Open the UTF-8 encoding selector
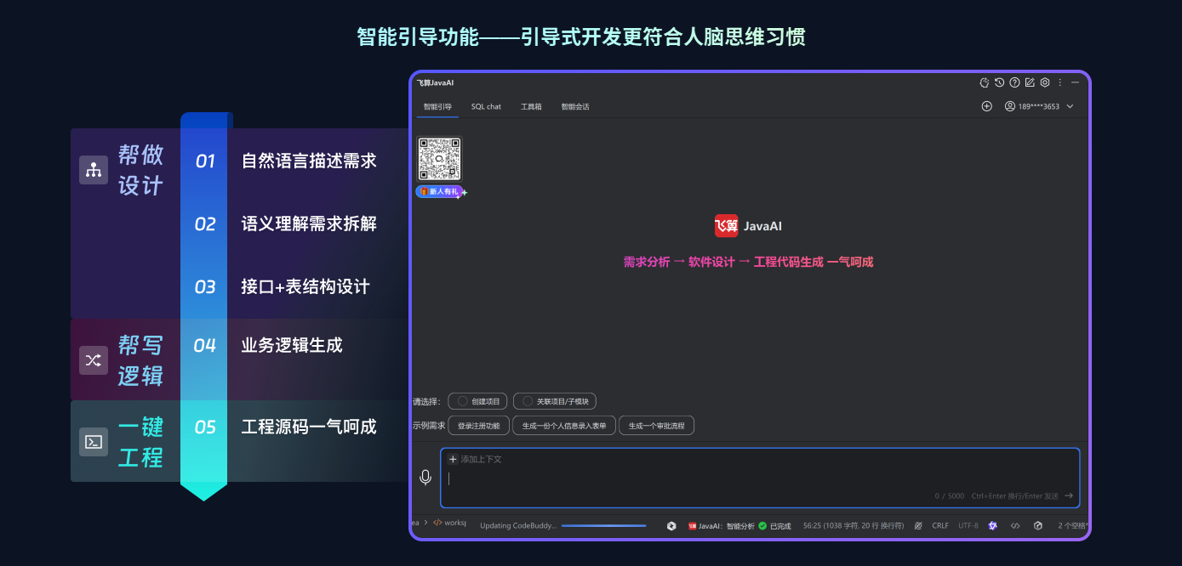This screenshot has height=566, width=1182. 968,525
